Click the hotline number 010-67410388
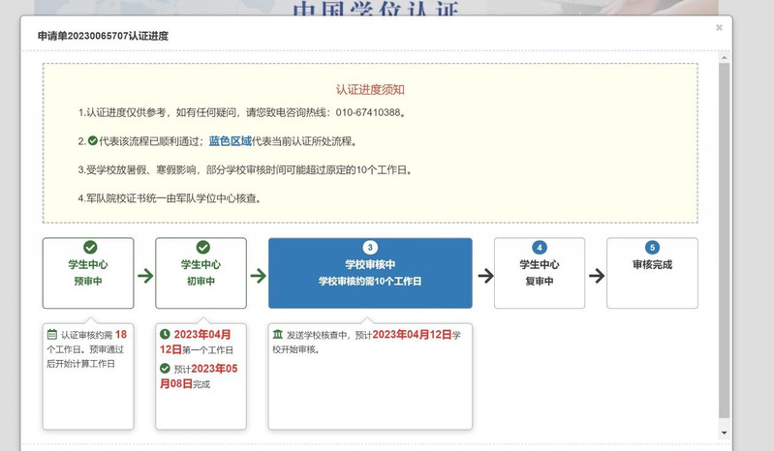 pos(368,113)
